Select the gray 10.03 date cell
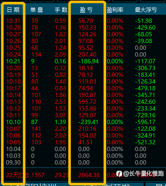Screen dimensions: 166x186 13,156
